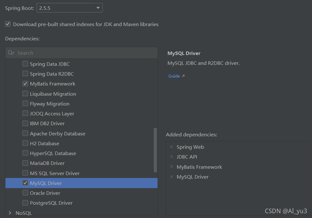Check the IBM DB2 Driver checkbox

pos(25,123)
